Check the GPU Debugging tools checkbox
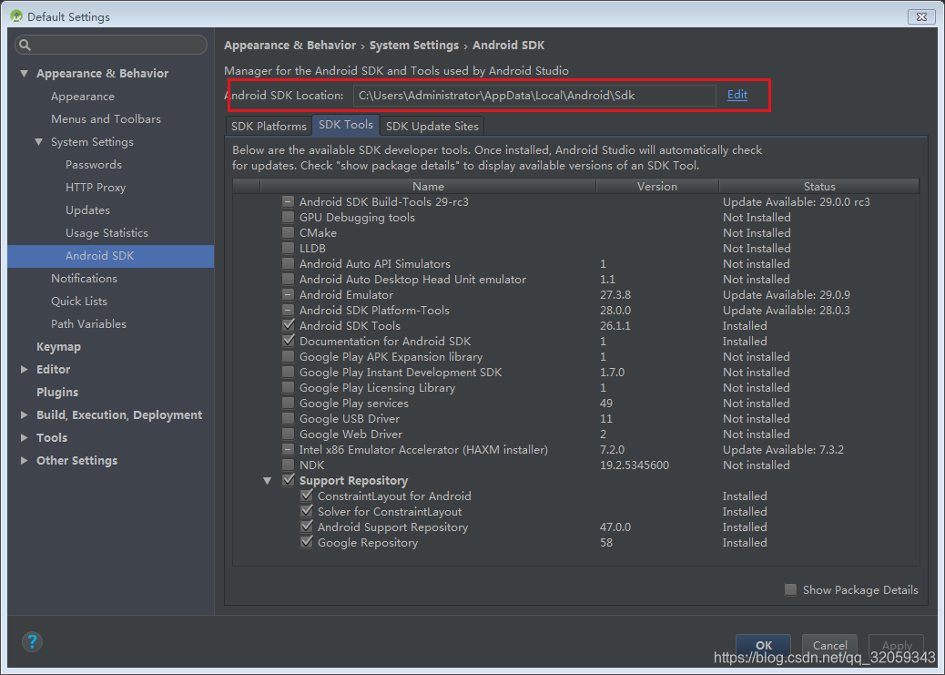Image resolution: width=945 pixels, height=675 pixels. click(288, 217)
